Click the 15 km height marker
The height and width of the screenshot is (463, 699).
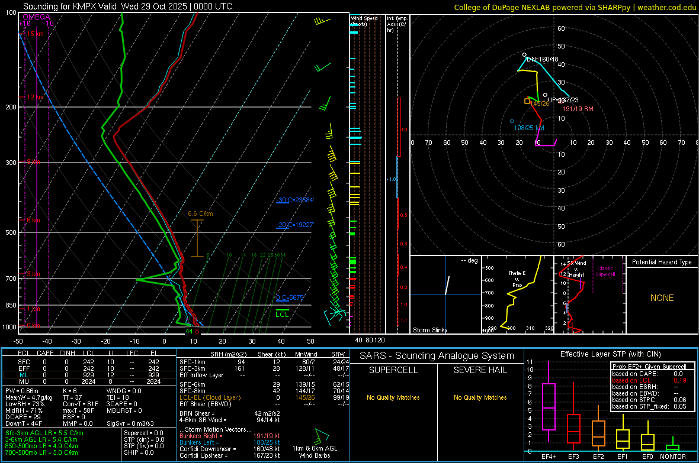(36, 34)
